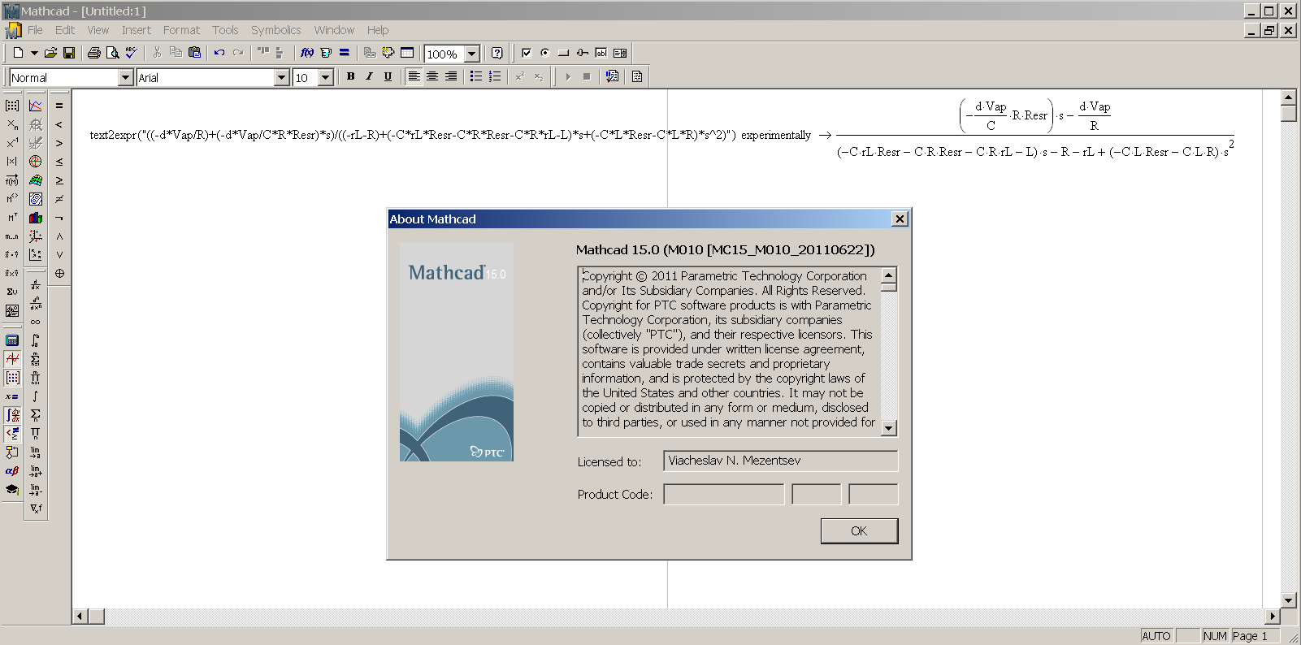Open the Symbolics menu

click(x=275, y=30)
